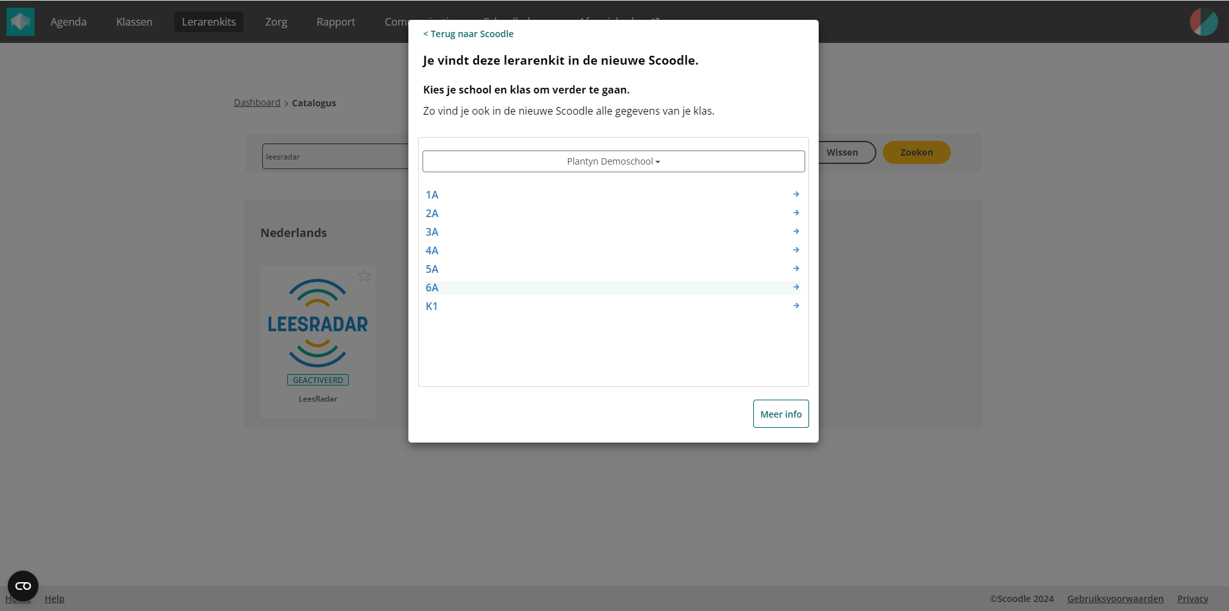Screen dimensions: 1229x611
Task: Open the LeesRadar kit thumbnail
Action: tap(318, 323)
